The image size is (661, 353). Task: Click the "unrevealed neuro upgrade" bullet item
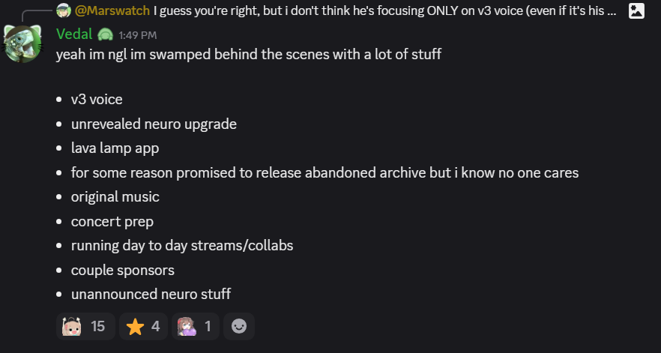coord(154,124)
